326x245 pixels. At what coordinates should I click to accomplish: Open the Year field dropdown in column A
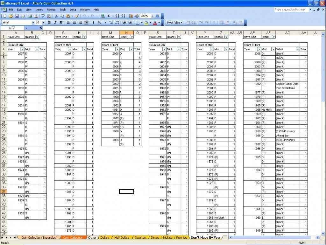pyautogui.click(x=23, y=49)
